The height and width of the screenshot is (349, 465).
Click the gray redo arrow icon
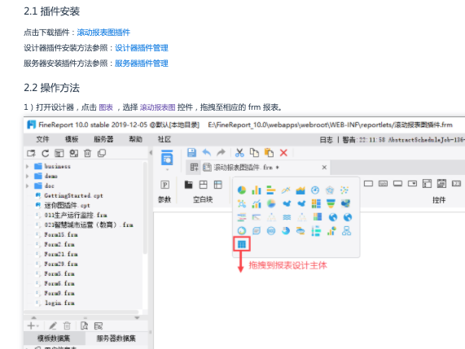(221, 153)
